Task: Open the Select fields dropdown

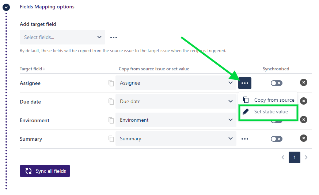Action: pos(62,37)
